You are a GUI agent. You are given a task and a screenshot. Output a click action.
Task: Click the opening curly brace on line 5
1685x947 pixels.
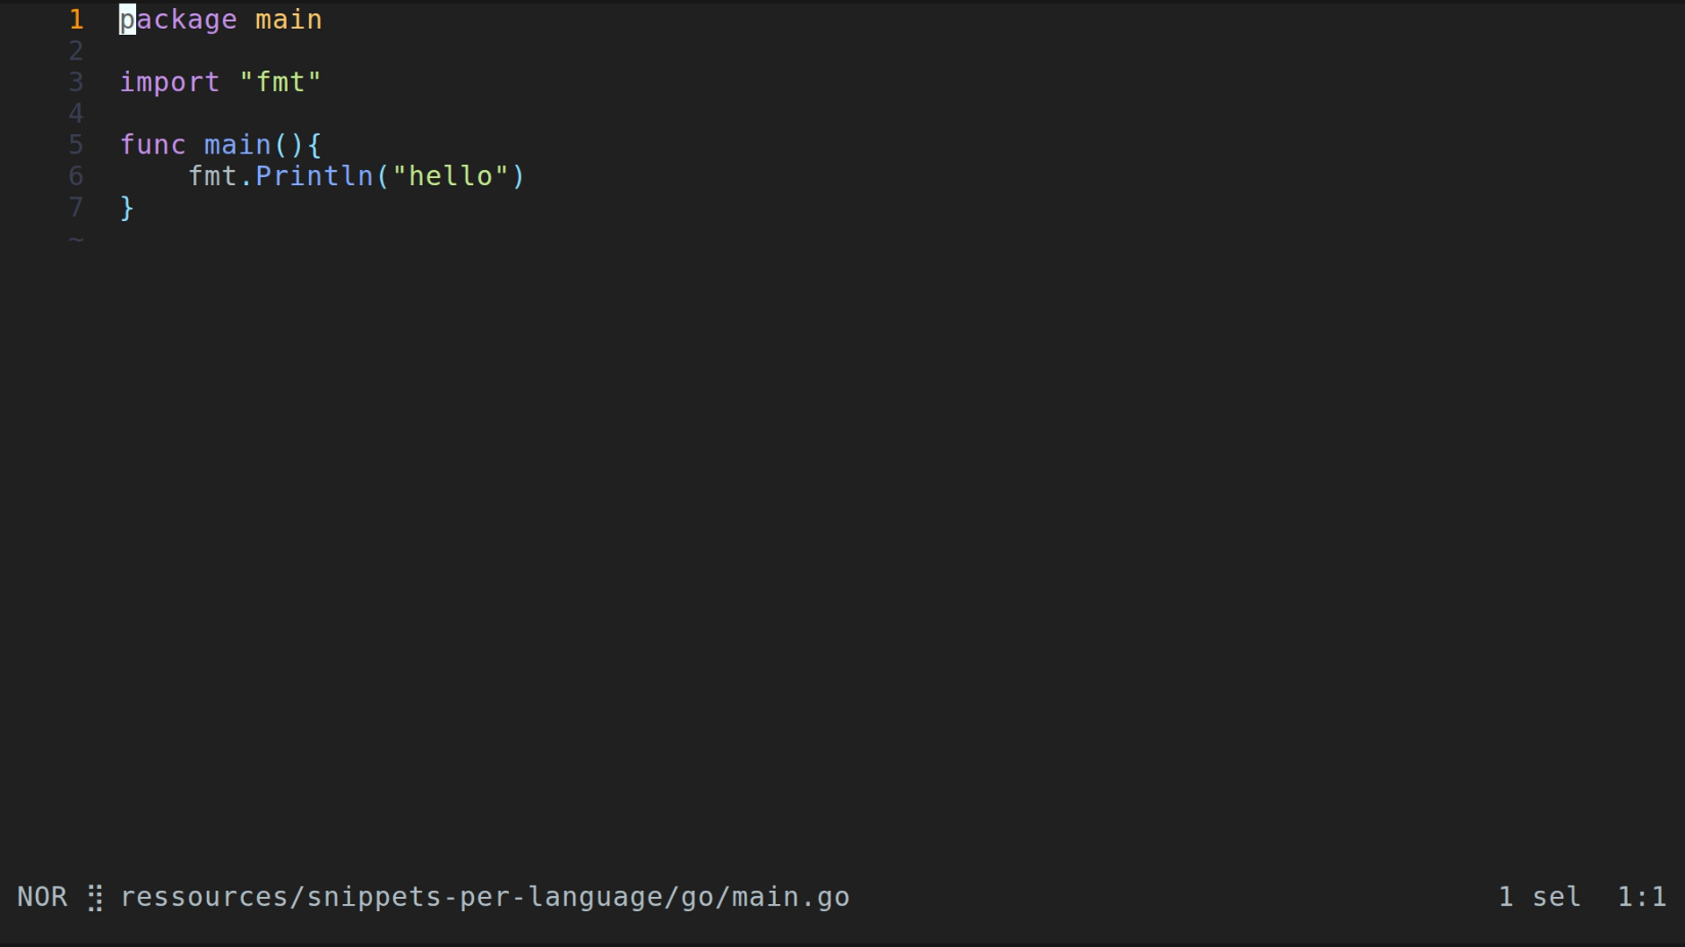pyautogui.click(x=315, y=145)
